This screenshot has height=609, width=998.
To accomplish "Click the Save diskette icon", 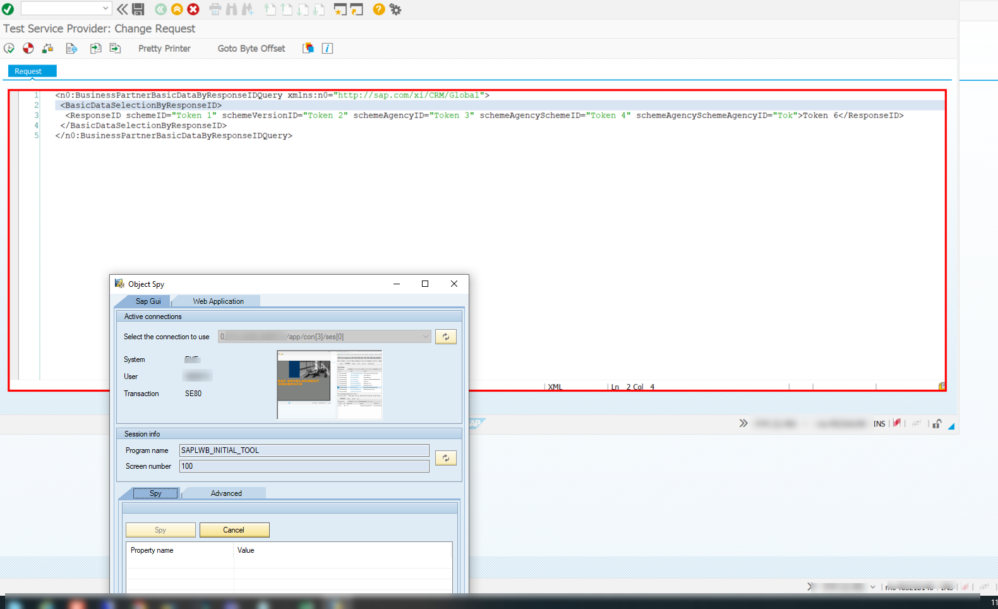I will click(x=138, y=9).
